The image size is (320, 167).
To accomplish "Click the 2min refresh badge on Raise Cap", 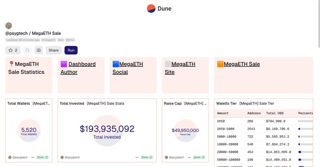I will click(199, 157).
